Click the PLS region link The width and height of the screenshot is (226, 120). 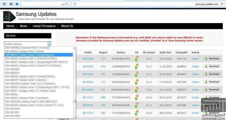103,90
